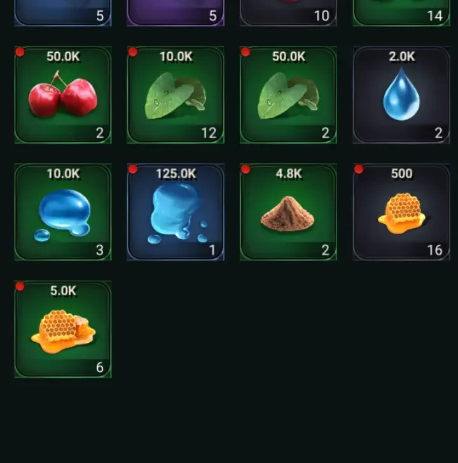Click the 50.0K label on the cherries tile
Image resolution: width=458 pixels, height=463 pixels.
(x=63, y=57)
